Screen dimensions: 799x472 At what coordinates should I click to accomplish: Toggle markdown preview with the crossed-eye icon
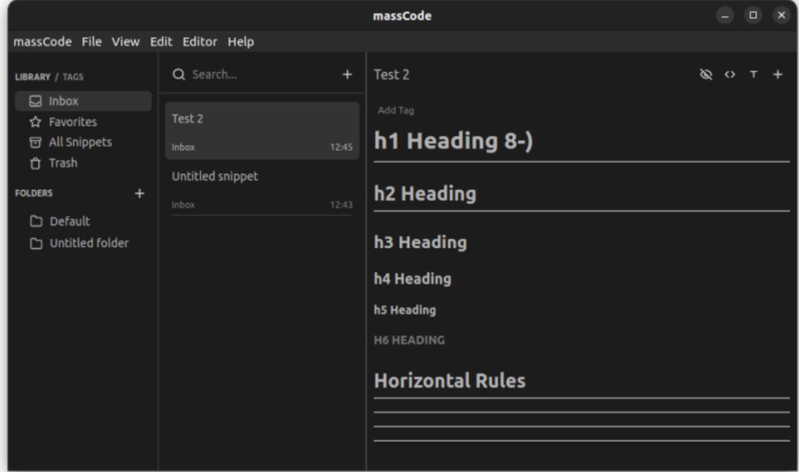point(706,75)
